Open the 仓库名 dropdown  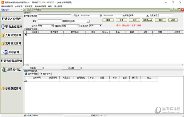[148, 15]
